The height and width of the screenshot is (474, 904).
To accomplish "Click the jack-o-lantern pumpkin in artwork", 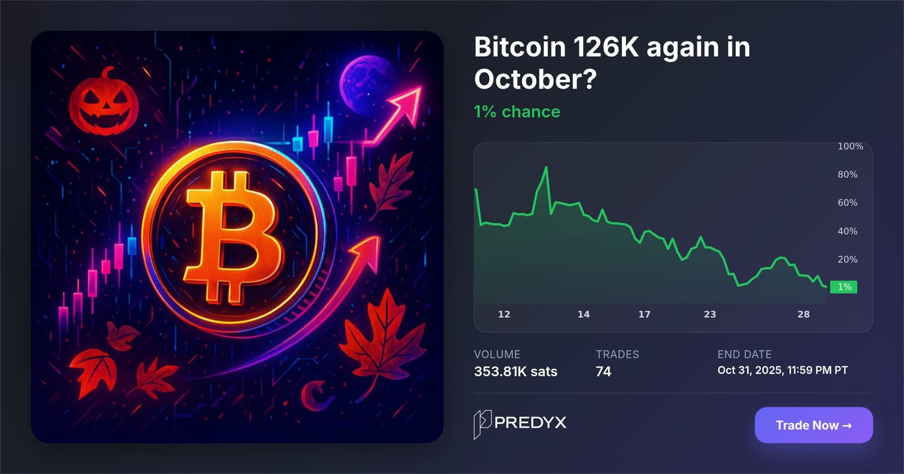I will [x=104, y=102].
